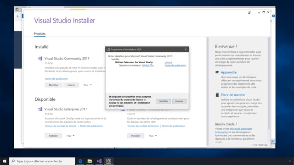294x165 pixels.
Task: Select the Produits tab
Action: click(40, 33)
